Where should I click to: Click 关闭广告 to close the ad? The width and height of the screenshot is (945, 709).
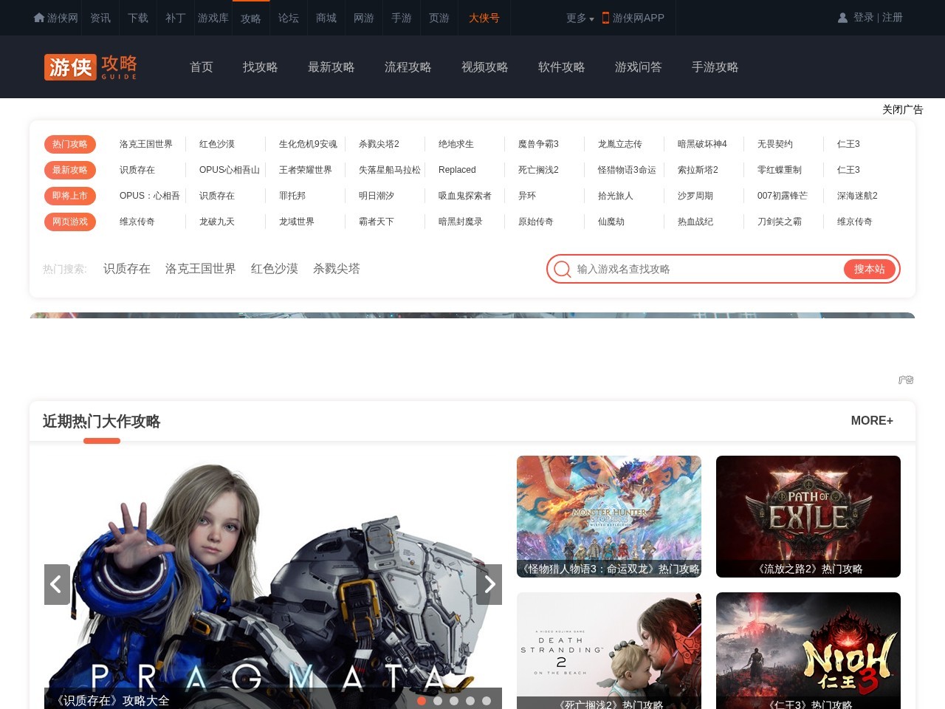pyautogui.click(x=903, y=109)
